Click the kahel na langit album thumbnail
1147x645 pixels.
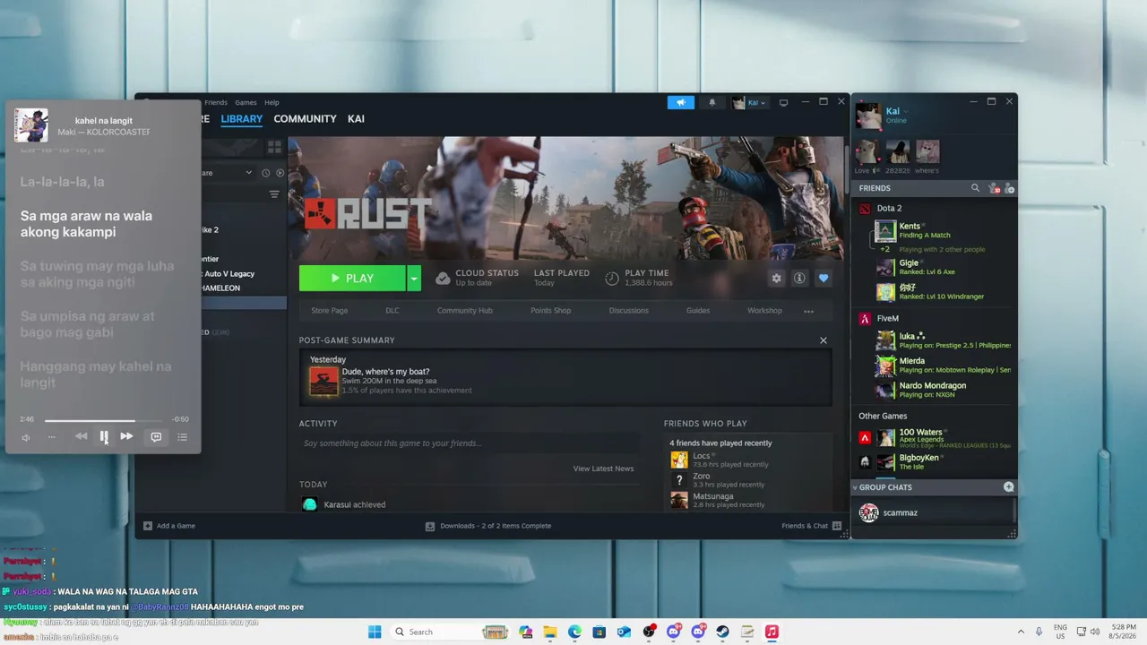pos(31,125)
